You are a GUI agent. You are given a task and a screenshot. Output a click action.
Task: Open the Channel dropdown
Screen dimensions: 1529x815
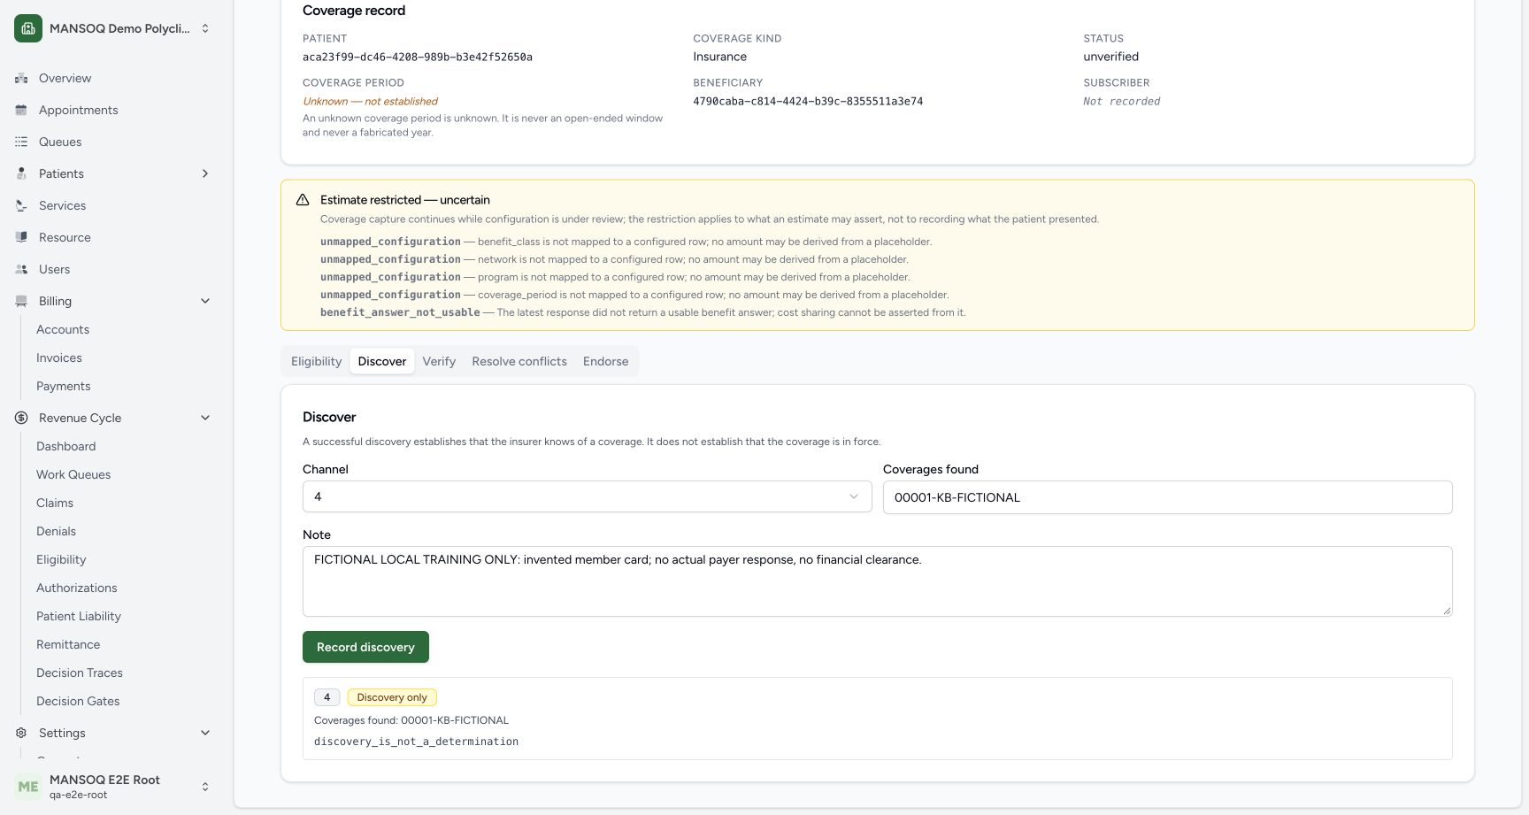(x=587, y=496)
